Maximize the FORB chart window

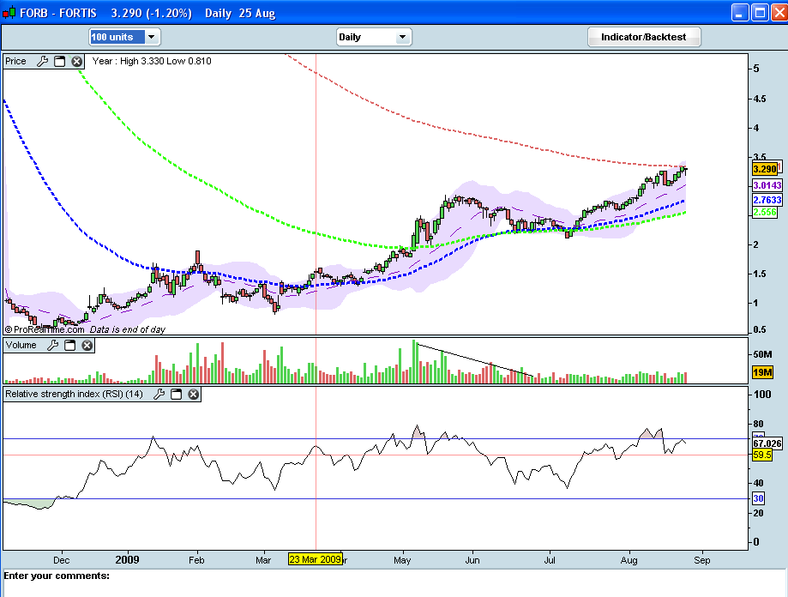point(760,13)
